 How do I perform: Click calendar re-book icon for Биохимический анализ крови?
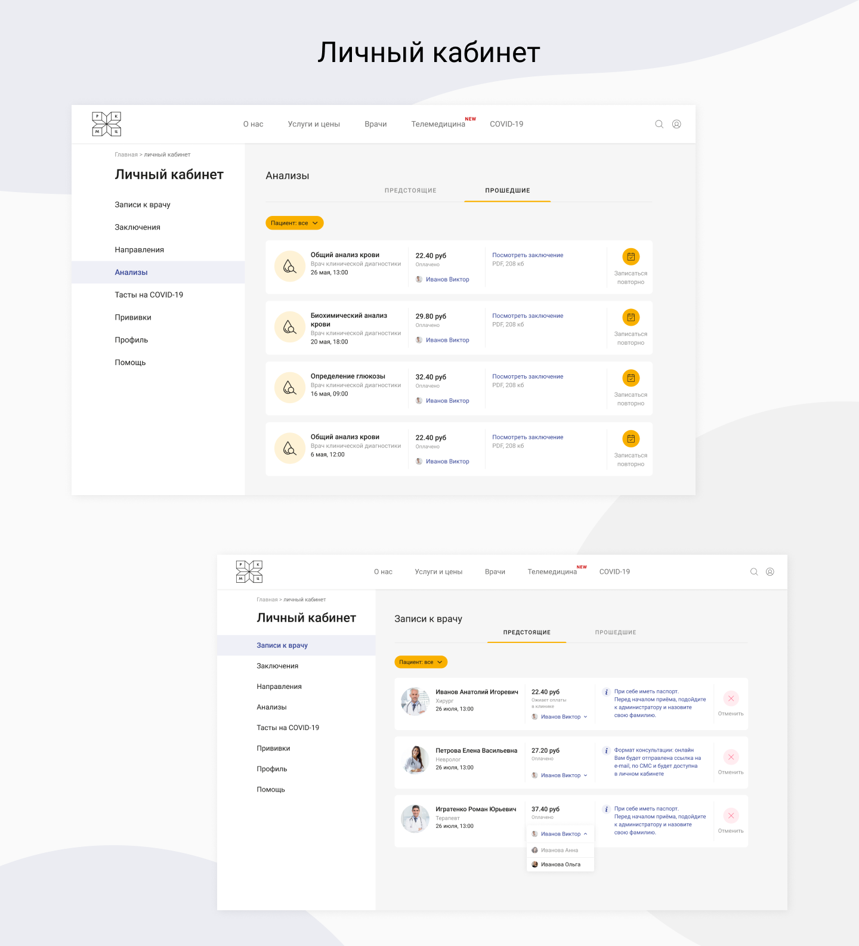coord(631,317)
